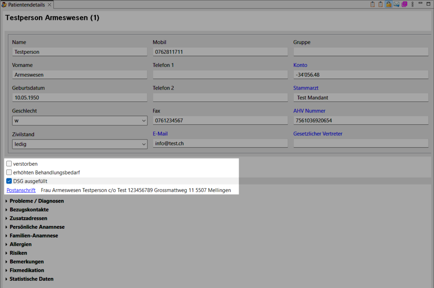Viewport: 434px width, 288px height.
Task: Close the Patientendetails tab
Action: (49, 5)
